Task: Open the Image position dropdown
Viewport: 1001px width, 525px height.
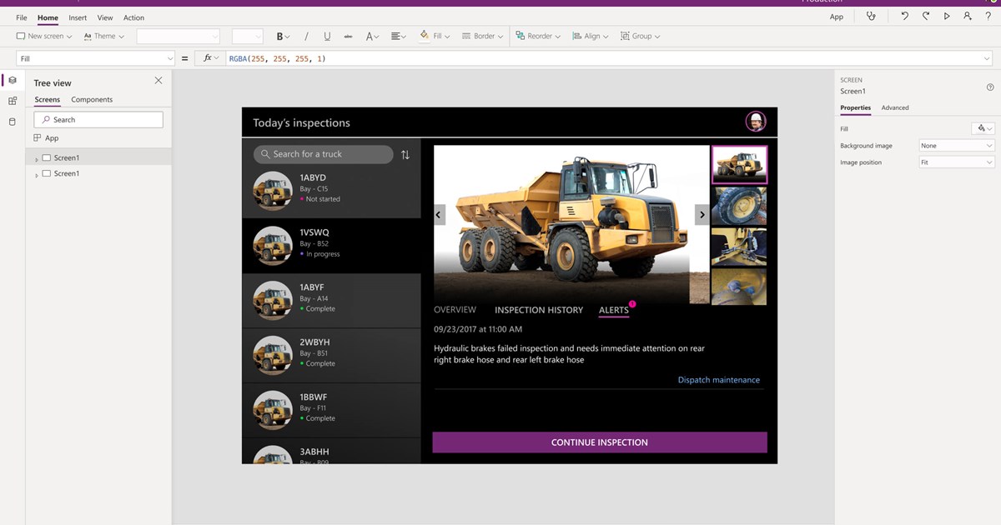Action: click(956, 162)
